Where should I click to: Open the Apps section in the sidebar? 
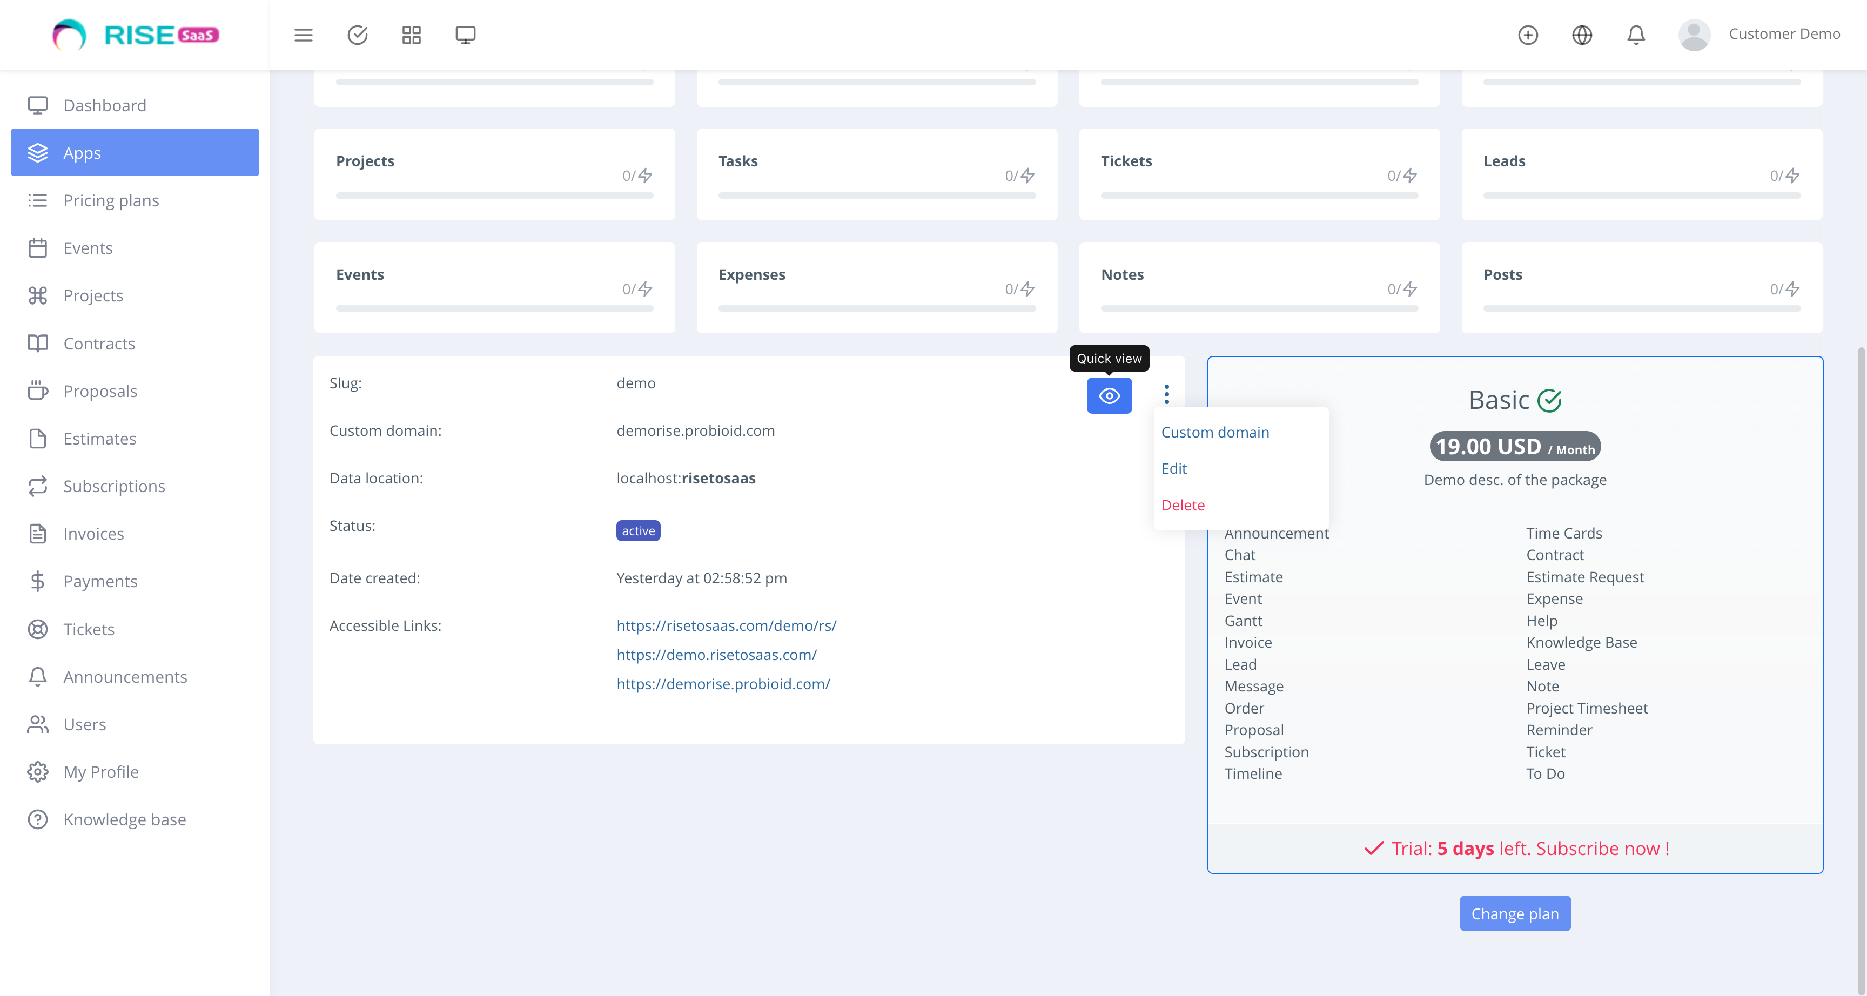tap(81, 152)
